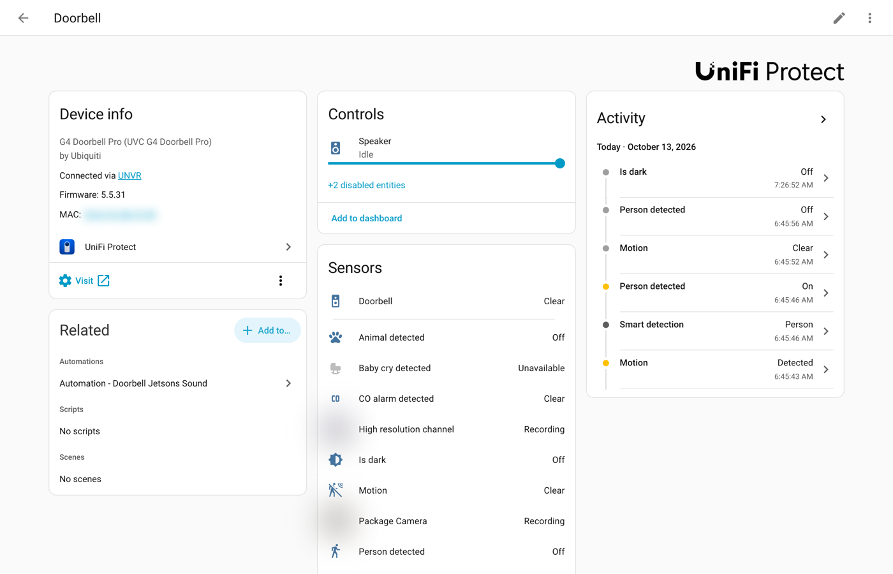The height and width of the screenshot is (574, 893).
Task: Open Motion Detected 6:45:43 AM chevron
Action: [826, 370]
